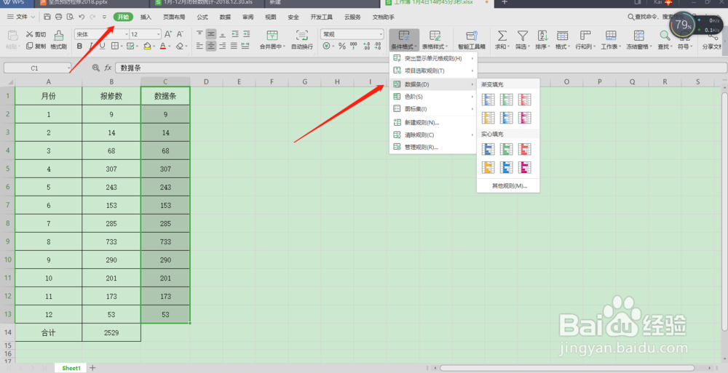Click the Print icon in quick access toolbar

[x=58, y=17]
